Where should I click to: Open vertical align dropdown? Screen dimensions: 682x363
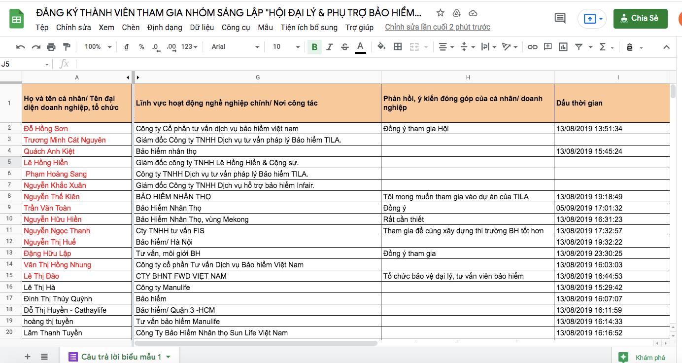(x=467, y=47)
